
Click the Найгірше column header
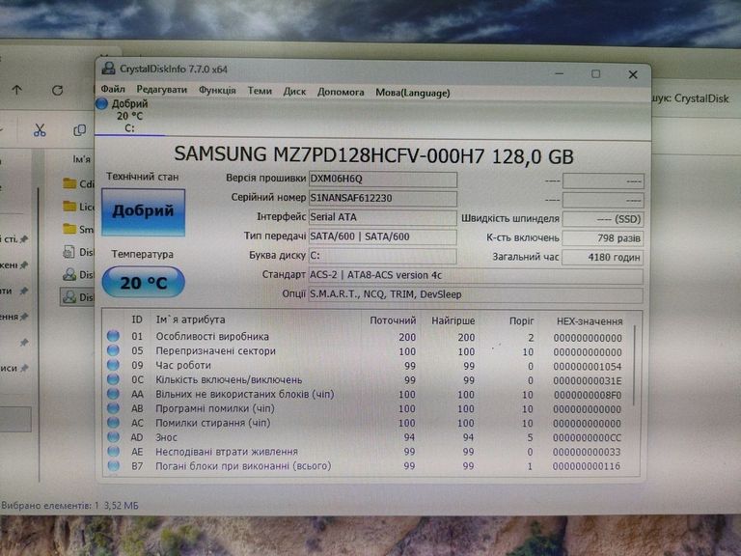453,321
